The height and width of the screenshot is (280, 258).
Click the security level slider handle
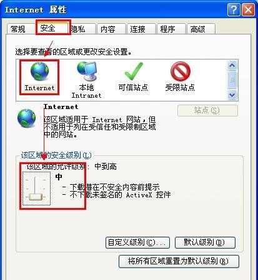tap(36, 197)
